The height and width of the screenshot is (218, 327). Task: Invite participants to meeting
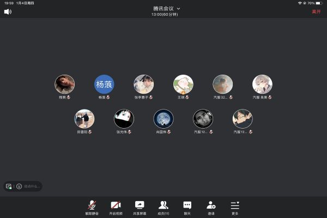[211, 206]
